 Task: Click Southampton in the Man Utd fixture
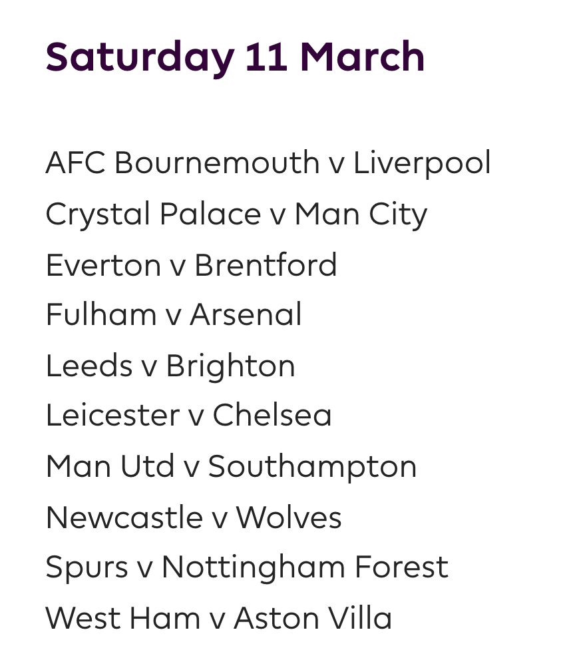click(x=312, y=466)
